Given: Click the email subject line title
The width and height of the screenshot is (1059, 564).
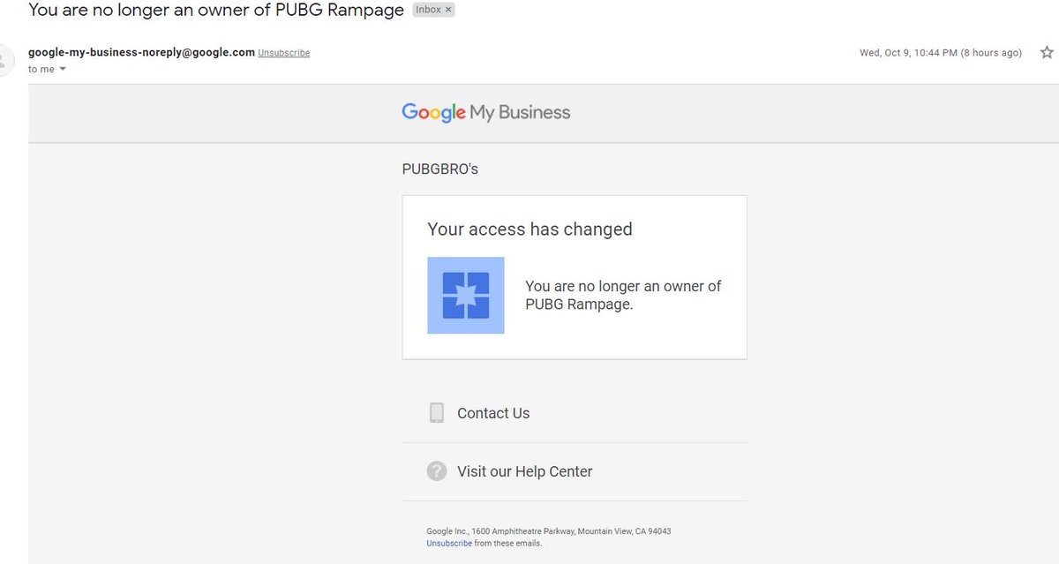Looking at the screenshot, I should coord(216,11).
